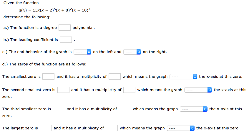Click the leading coefficient input box
The height and width of the screenshot is (140, 249).
pyautogui.click(x=66, y=40)
